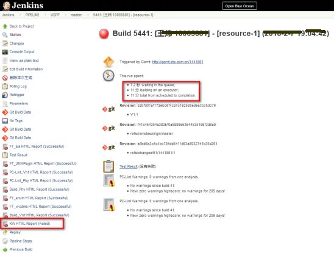This screenshot has width=334, height=256.
Task: Open PC-Lint_Phy HTML Report
Action: click(41, 181)
